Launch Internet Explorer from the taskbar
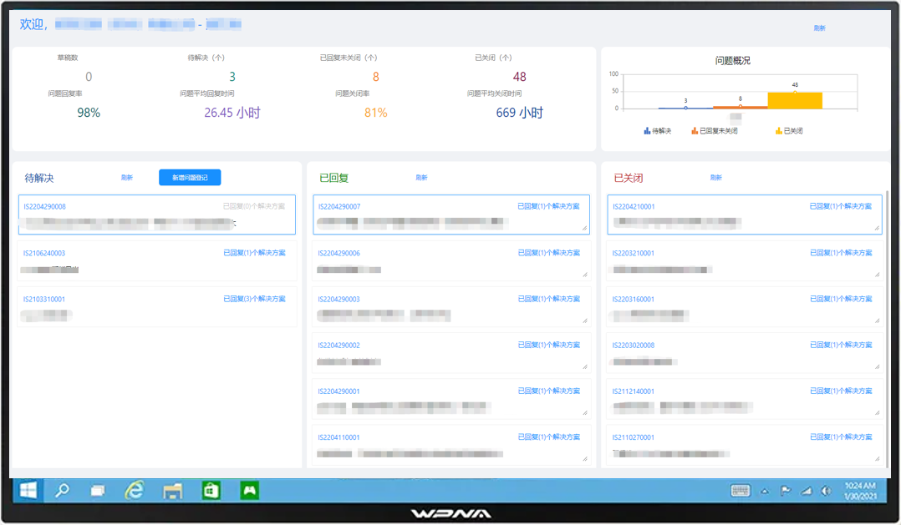Image resolution: width=901 pixels, height=525 pixels. coord(134,491)
